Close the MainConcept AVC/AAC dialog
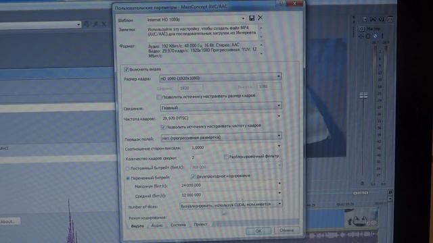The height and width of the screenshot is (243, 433). pos(294,3)
